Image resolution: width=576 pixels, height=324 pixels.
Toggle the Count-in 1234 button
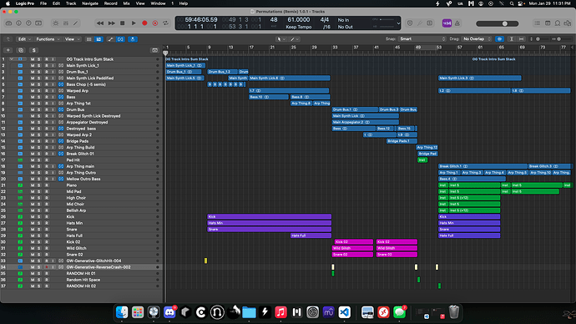tap(447, 23)
